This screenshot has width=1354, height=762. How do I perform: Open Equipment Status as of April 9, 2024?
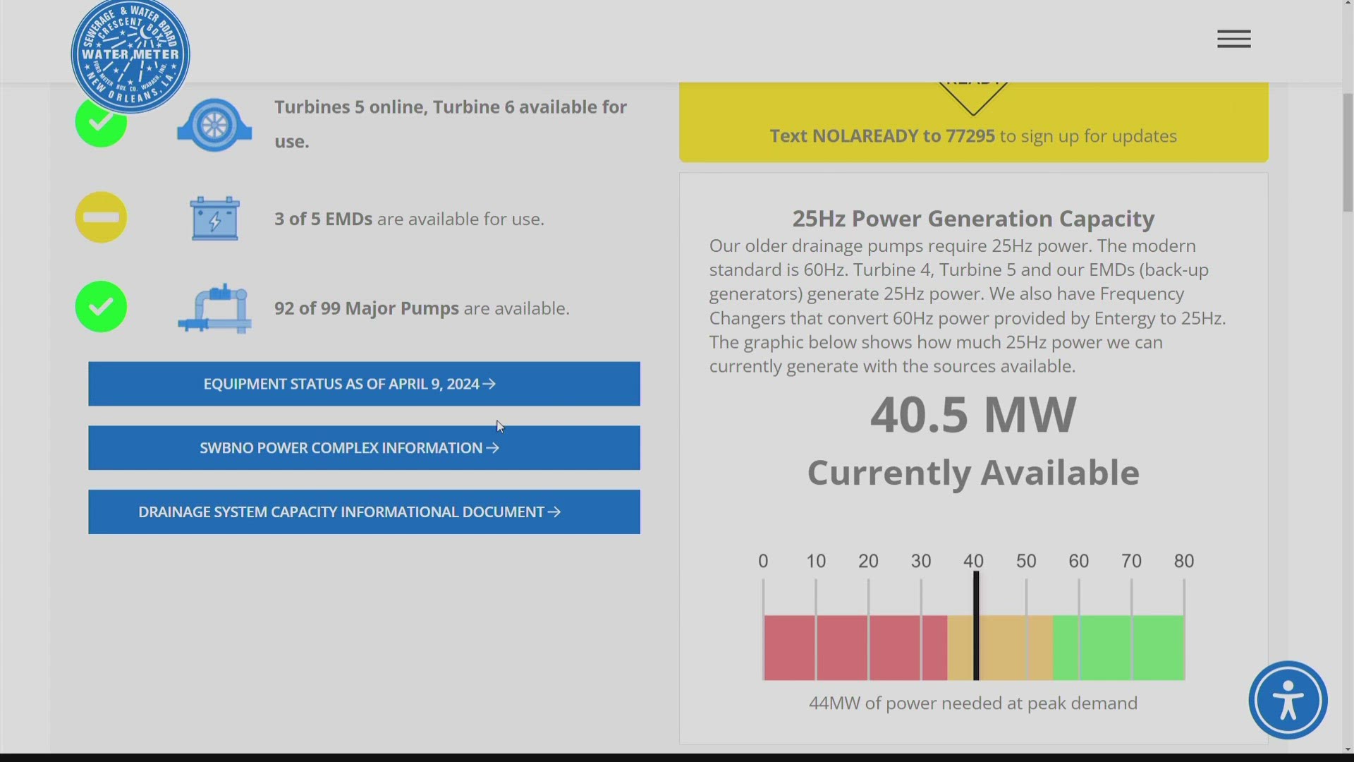[364, 384]
